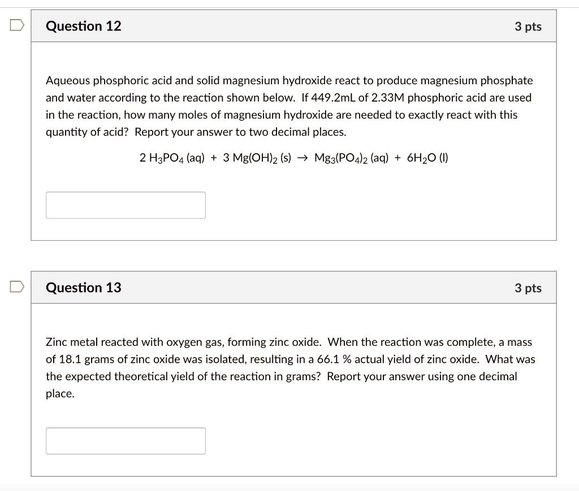Select the balanced chemical equation text
Viewport: 579px width, 491px height.
[x=294, y=158]
